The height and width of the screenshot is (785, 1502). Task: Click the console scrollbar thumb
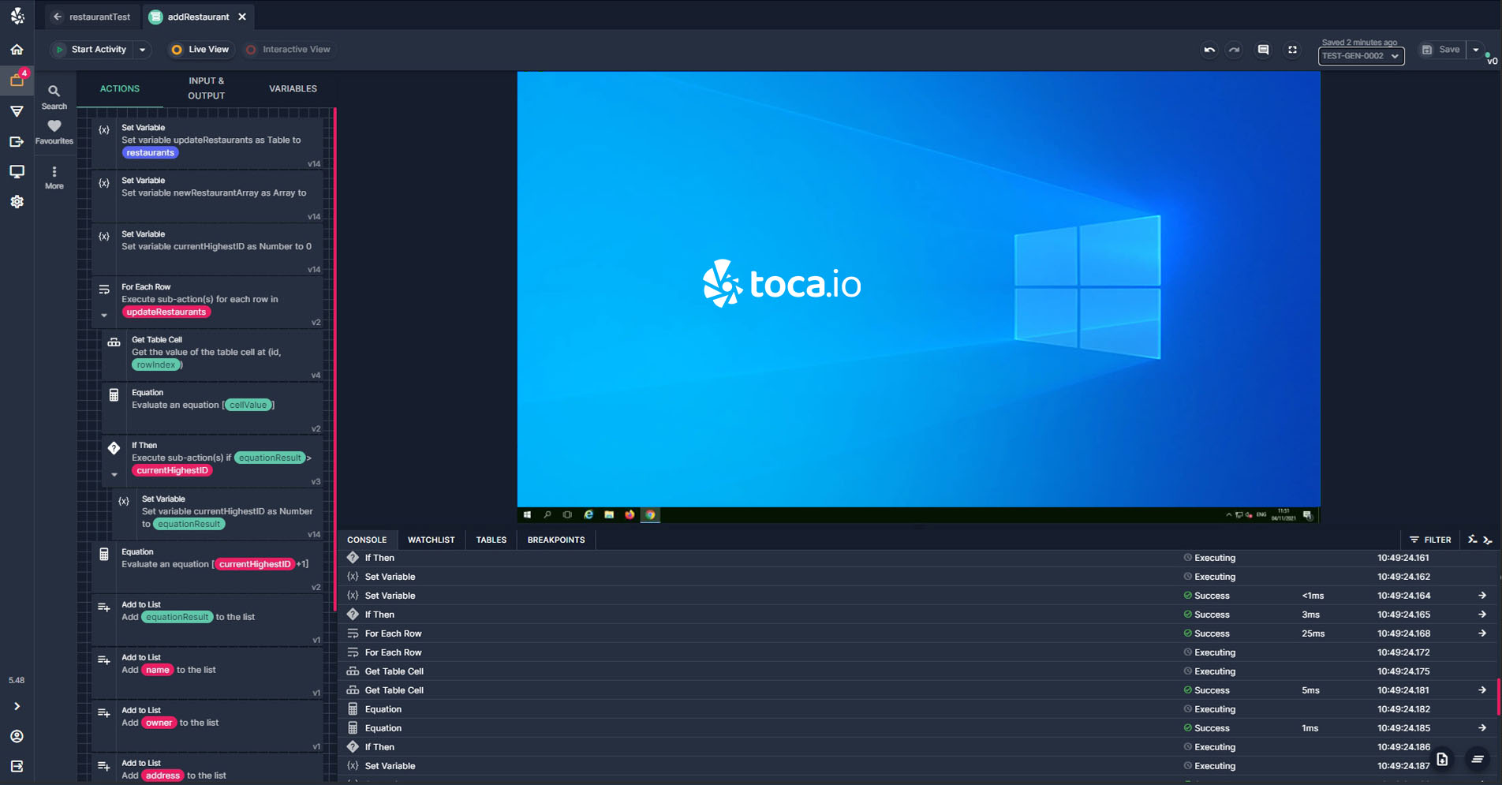(1497, 695)
